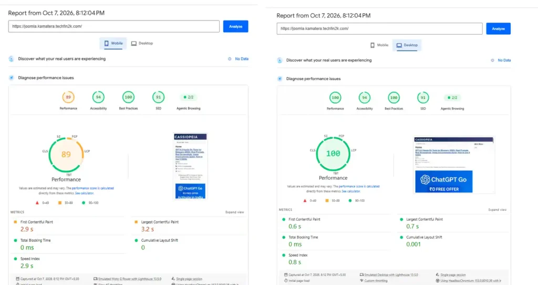Click the Total Blocking Time 0 ms value in the left report
The height and width of the screenshot is (285, 538).
pyautogui.click(x=27, y=248)
